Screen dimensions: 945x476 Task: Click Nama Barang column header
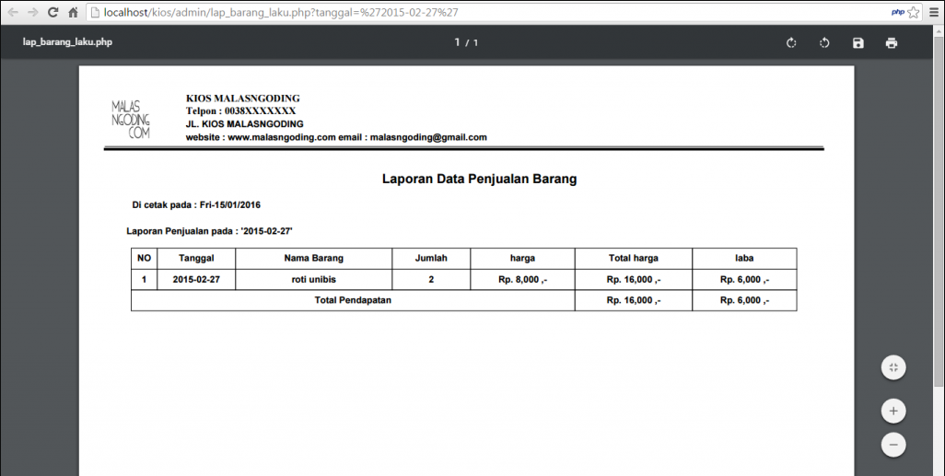[x=313, y=259]
